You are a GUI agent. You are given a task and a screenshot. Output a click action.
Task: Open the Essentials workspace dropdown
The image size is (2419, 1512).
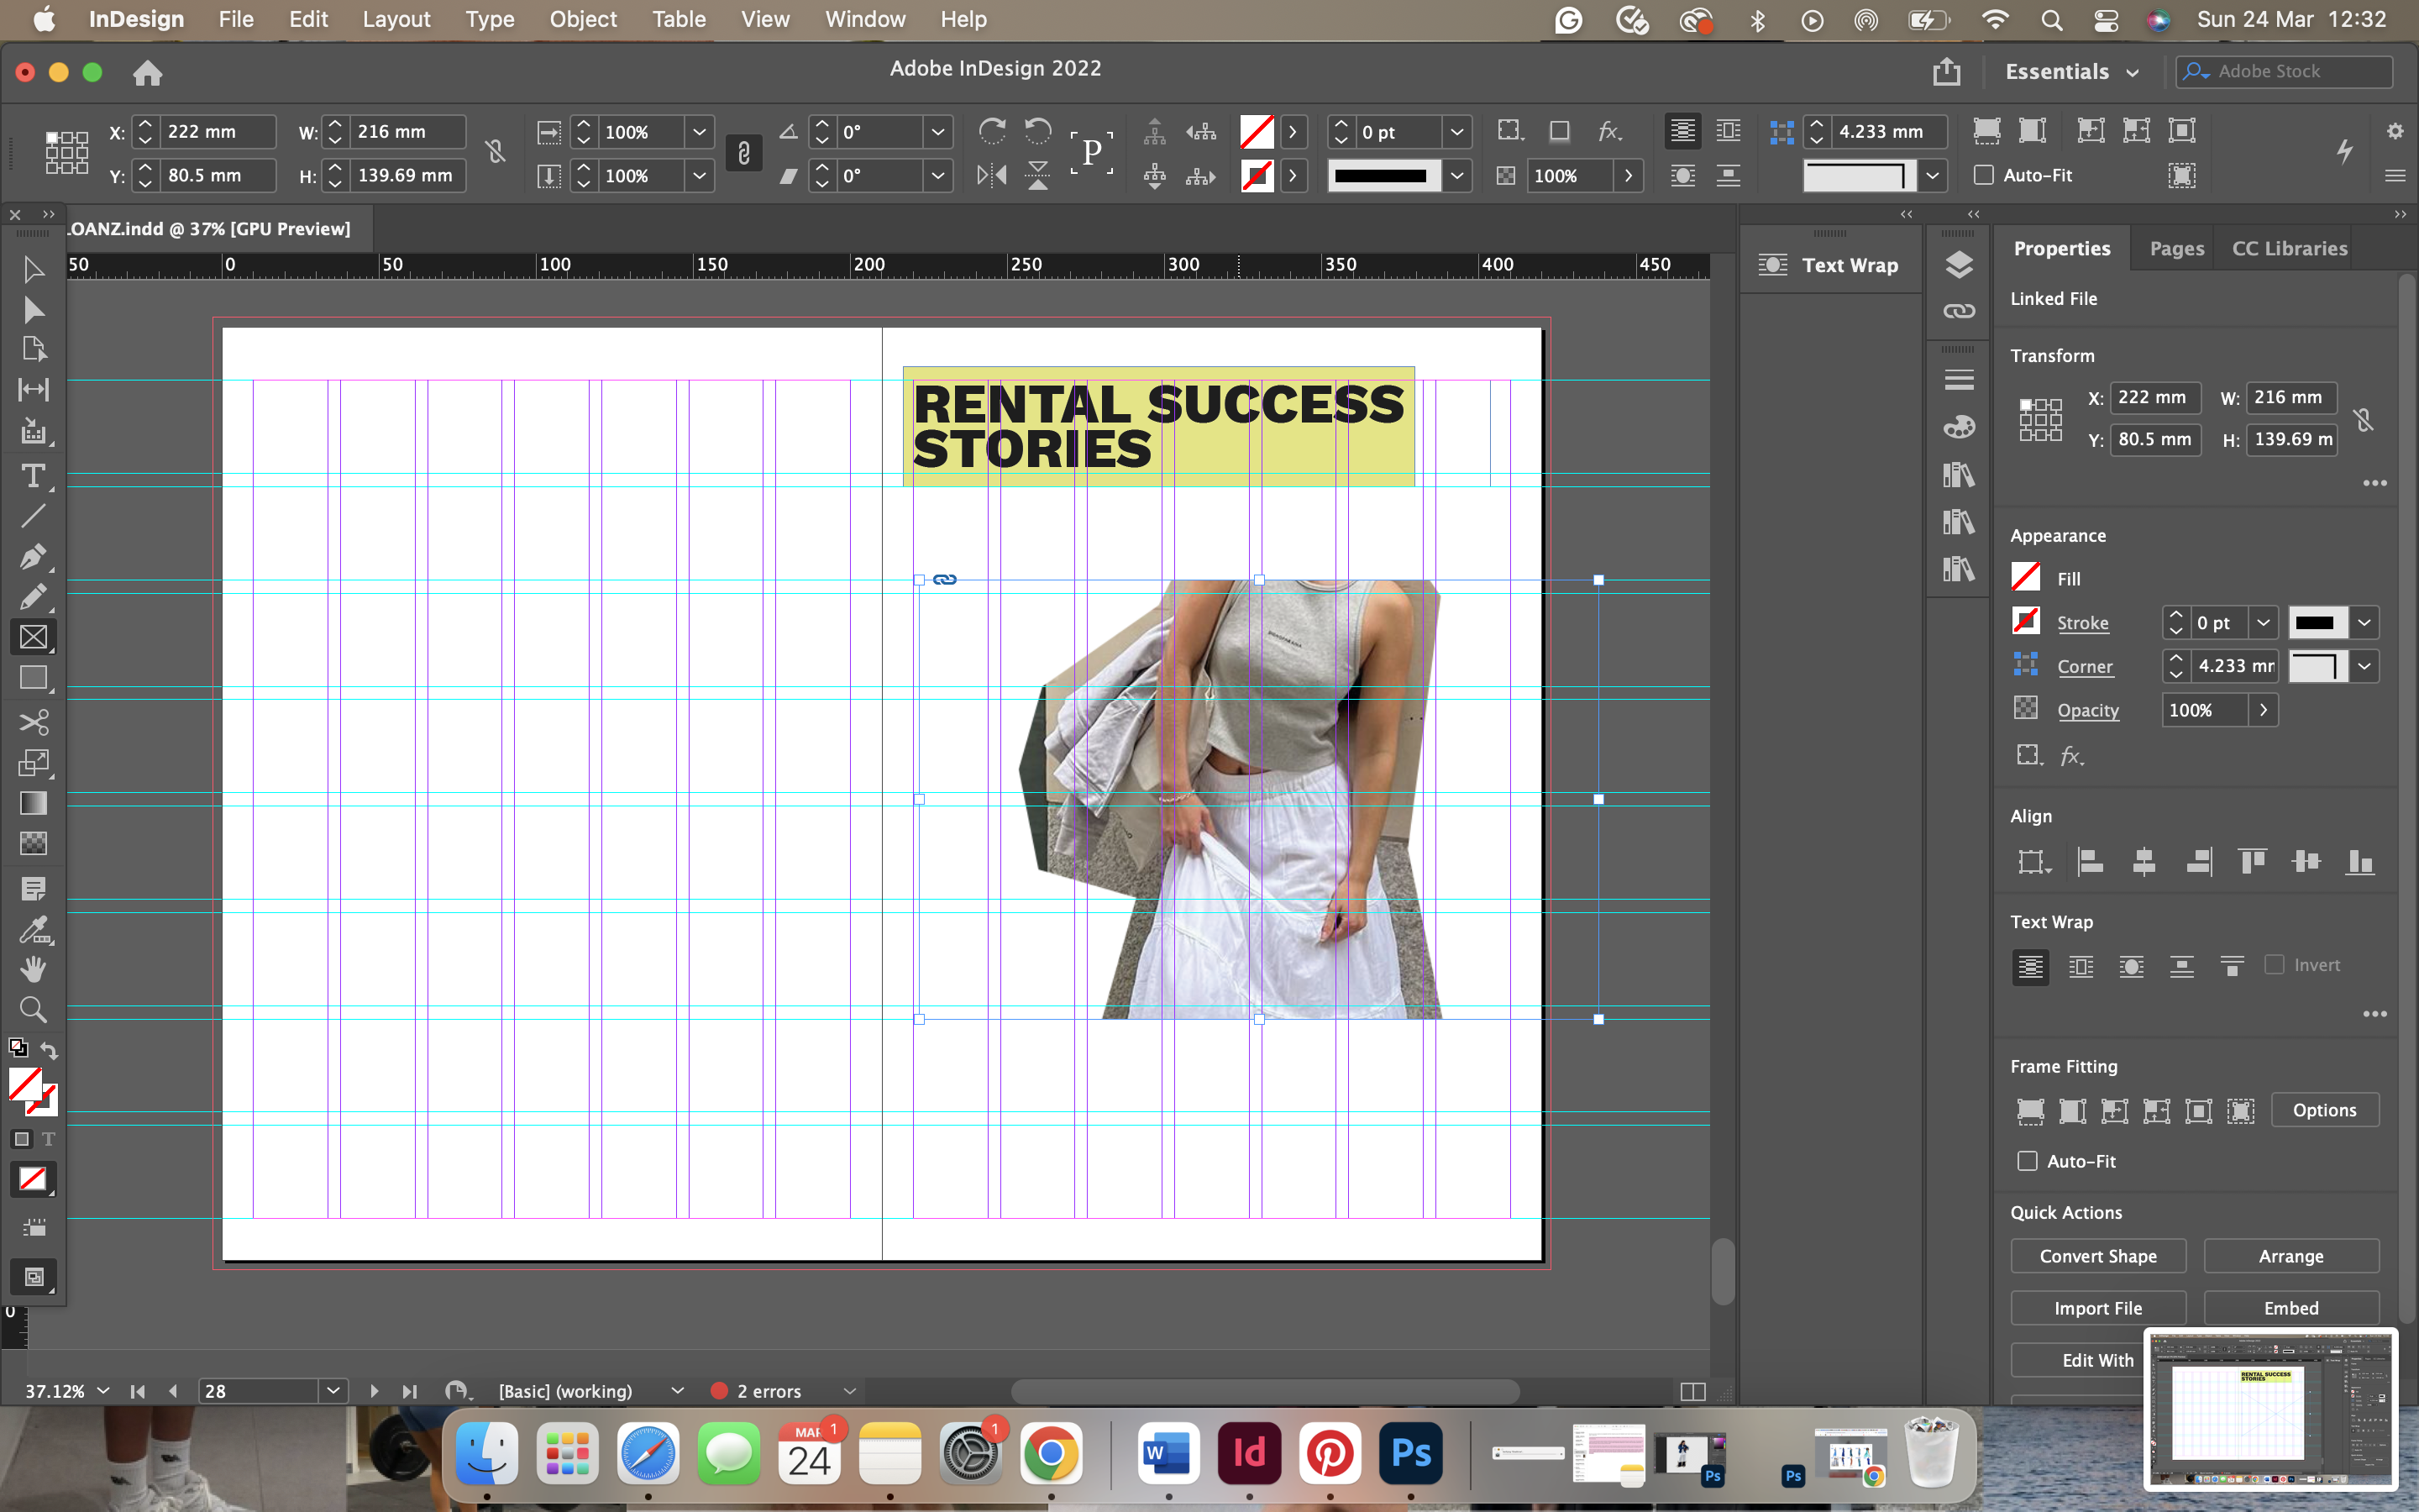coord(2072,71)
